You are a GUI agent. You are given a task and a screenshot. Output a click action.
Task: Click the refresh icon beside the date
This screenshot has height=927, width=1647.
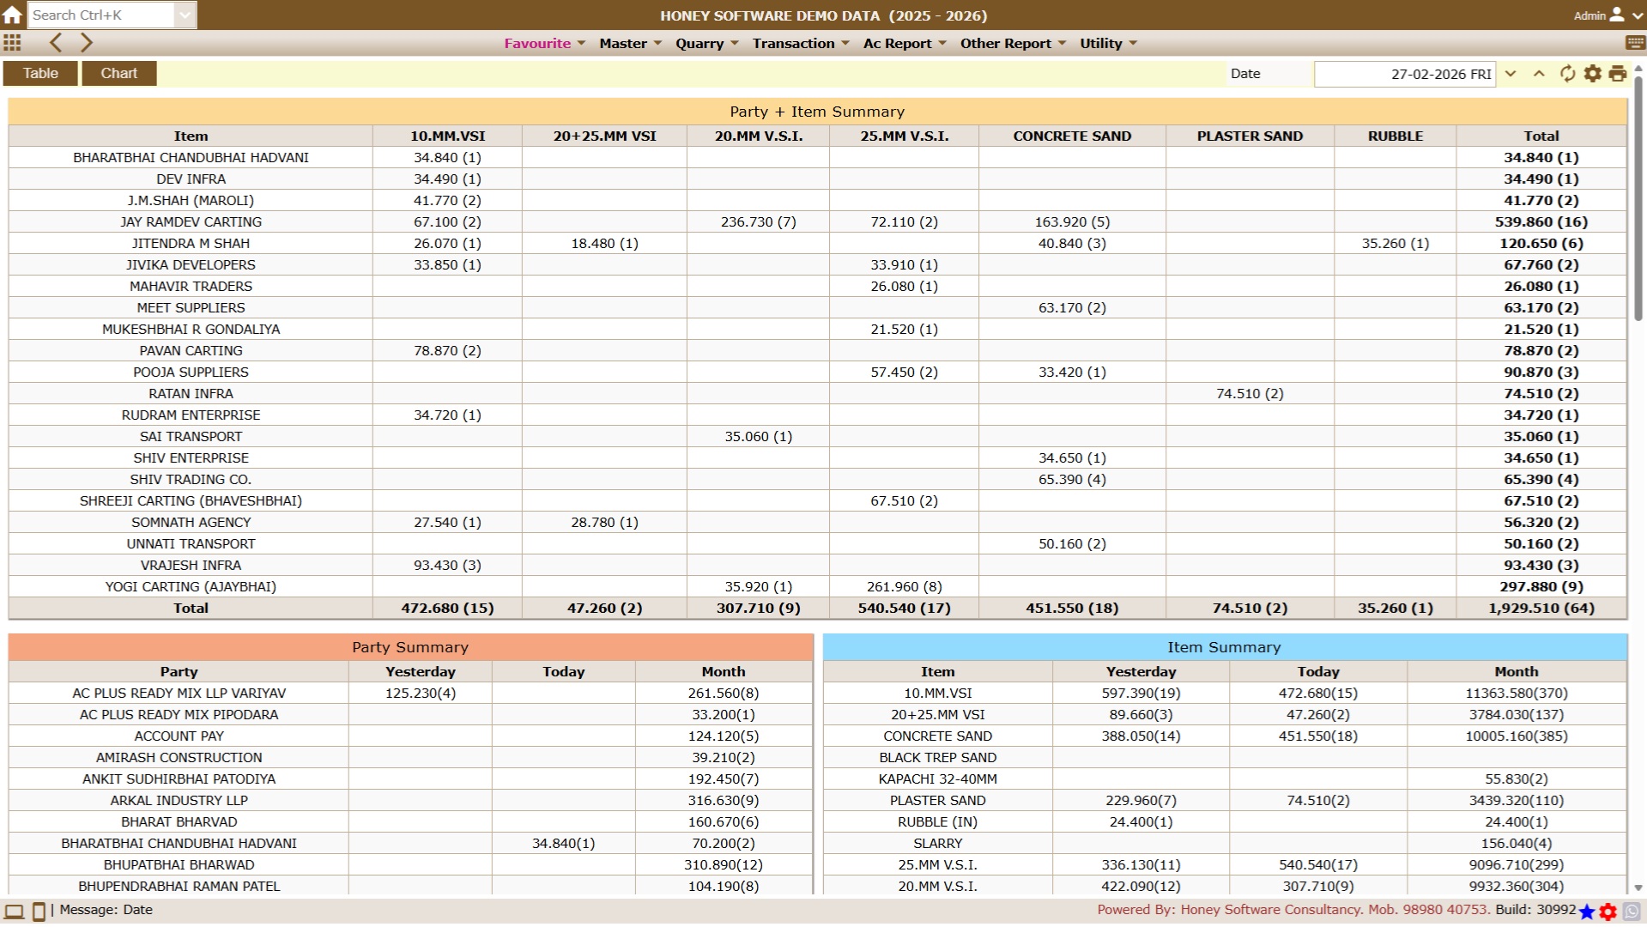(1567, 74)
